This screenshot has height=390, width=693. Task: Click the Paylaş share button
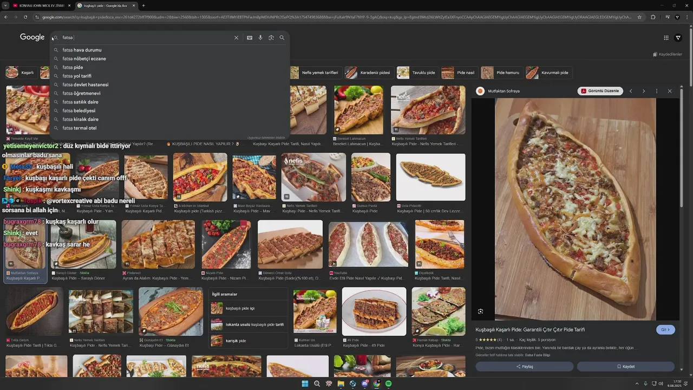[x=525, y=367]
